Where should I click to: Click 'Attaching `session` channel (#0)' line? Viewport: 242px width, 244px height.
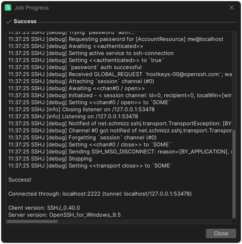81,81
